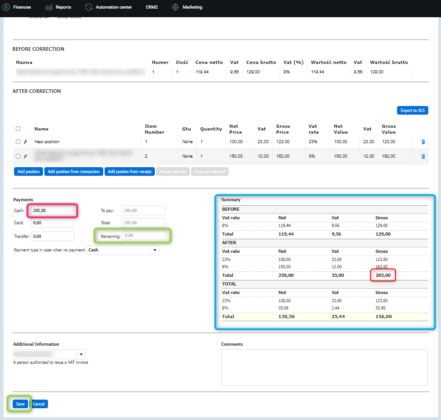Viewport: 441px width, 420px height.
Task: Toggle the select-all checkbox in table header
Action: pyautogui.click(x=18, y=129)
